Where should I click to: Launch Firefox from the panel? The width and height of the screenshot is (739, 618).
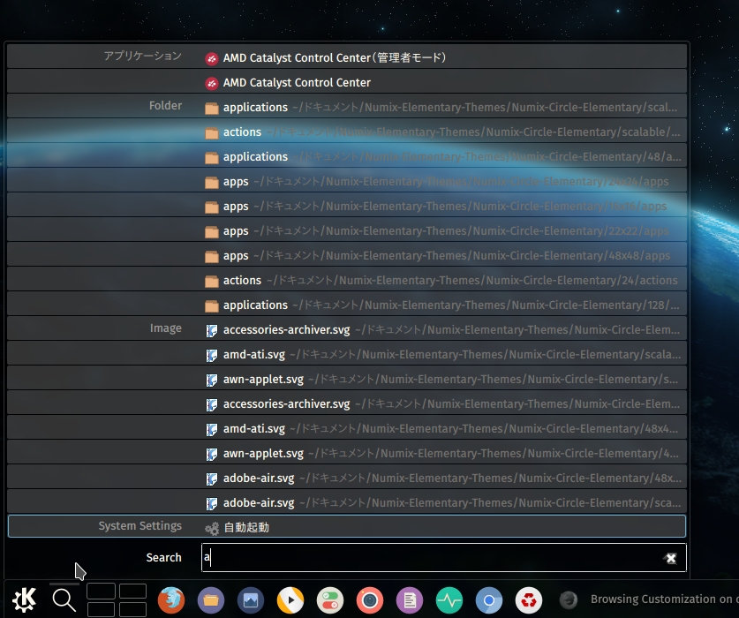point(171,600)
